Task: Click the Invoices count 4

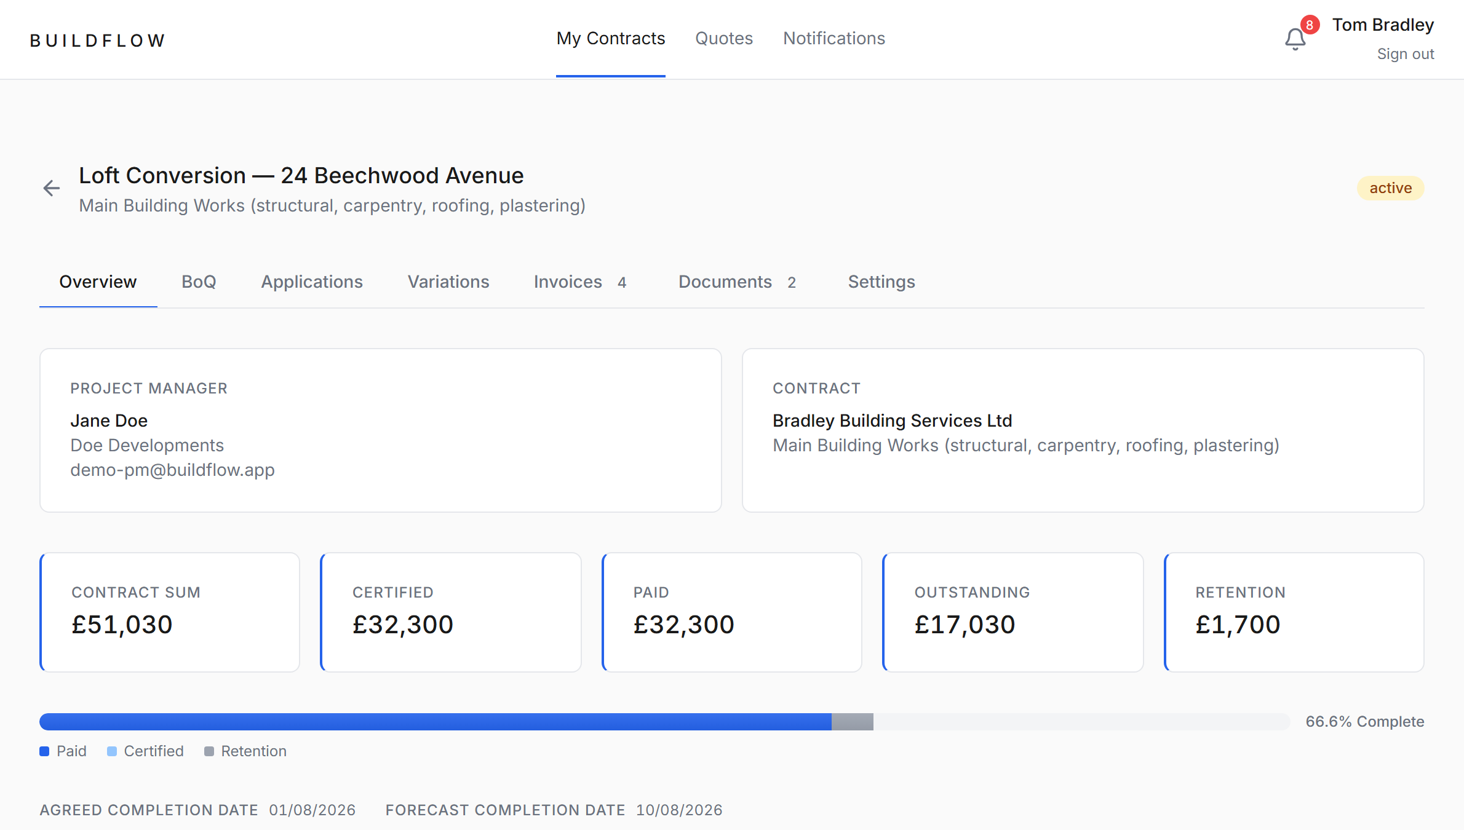Action: coord(622,282)
